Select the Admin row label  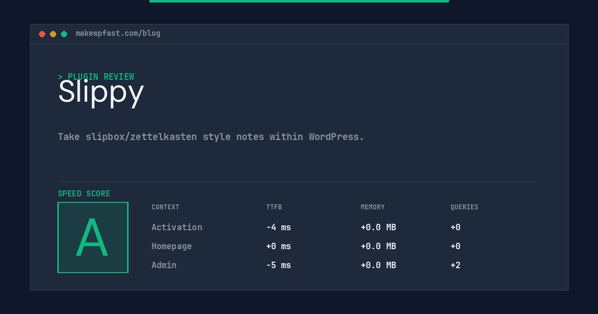[x=164, y=265]
